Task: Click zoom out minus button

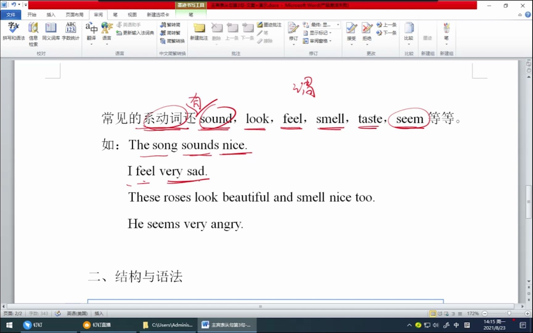Action: 485,314
